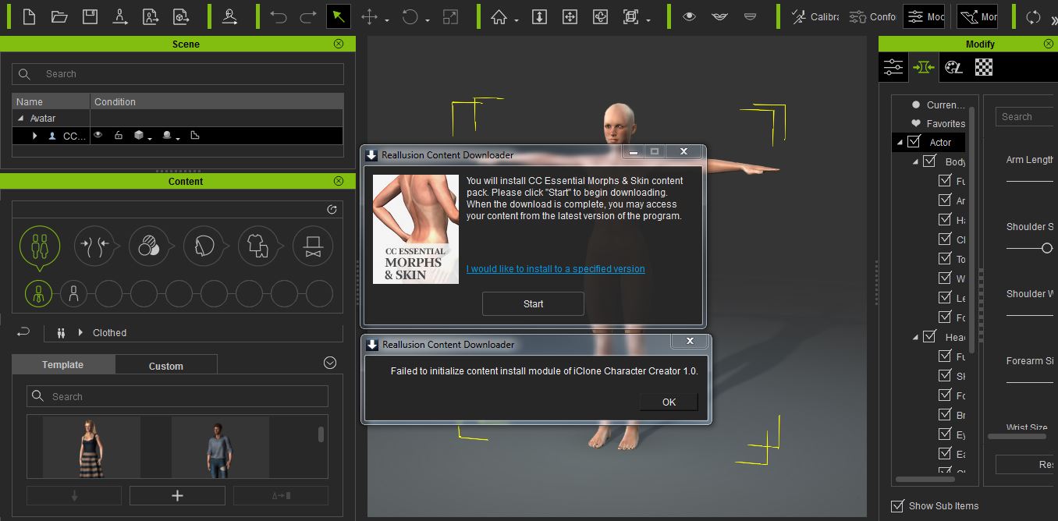Viewport: 1058px width, 521px height.
Task: Toggle the Show Sub Items checkbox
Action: coord(897,505)
